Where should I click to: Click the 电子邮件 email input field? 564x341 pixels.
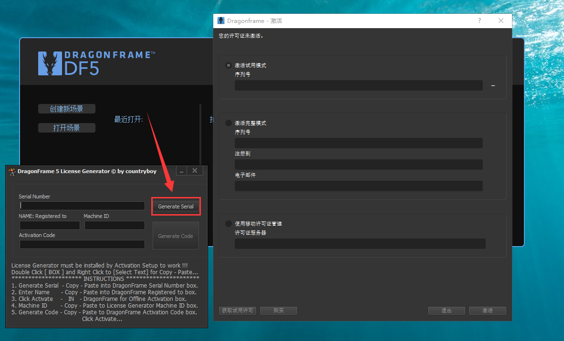coord(358,186)
